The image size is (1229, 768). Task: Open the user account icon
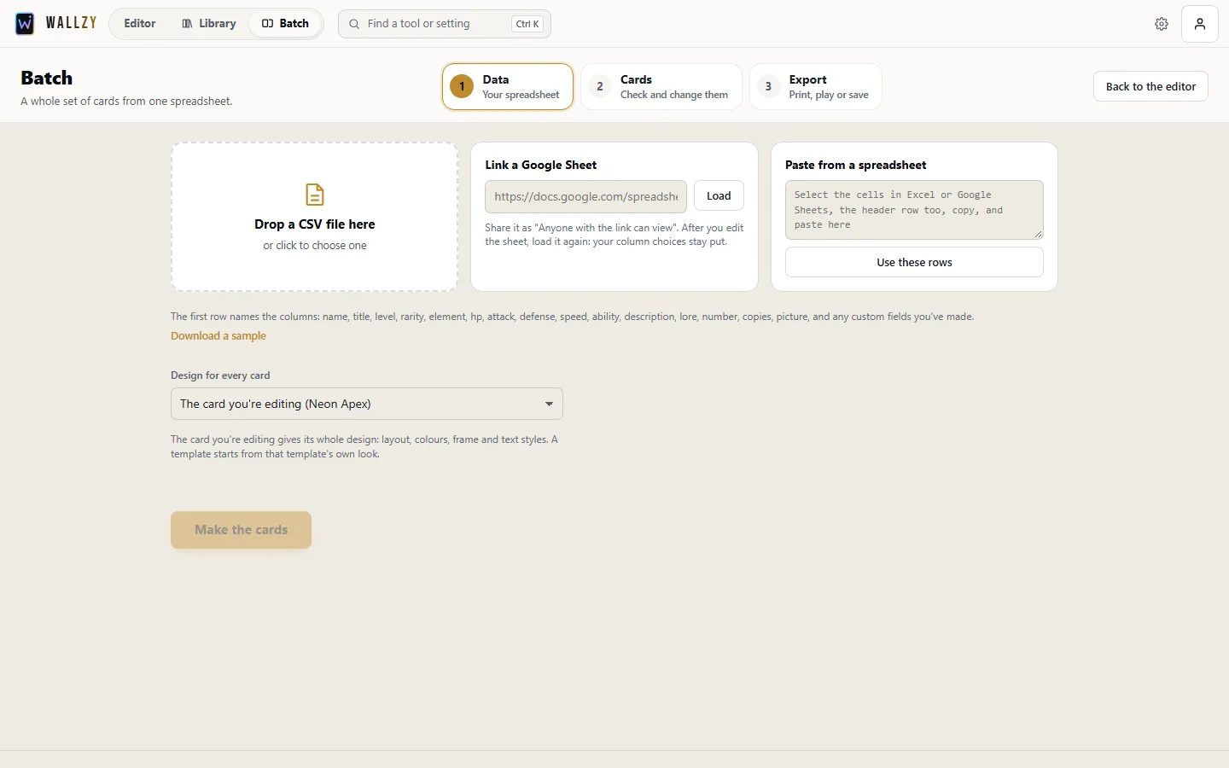coord(1199,24)
